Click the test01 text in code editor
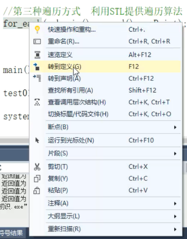The image size is (187, 239). [16, 93]
